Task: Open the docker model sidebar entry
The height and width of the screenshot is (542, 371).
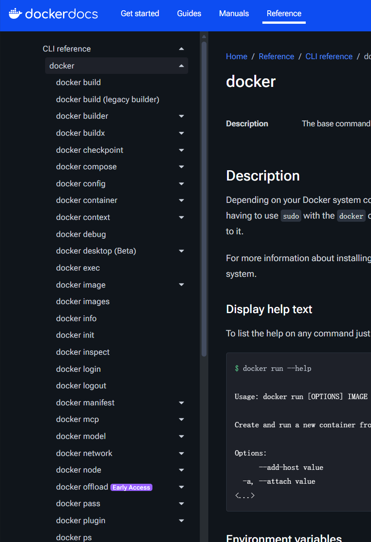Action: (x=81, y=436)
